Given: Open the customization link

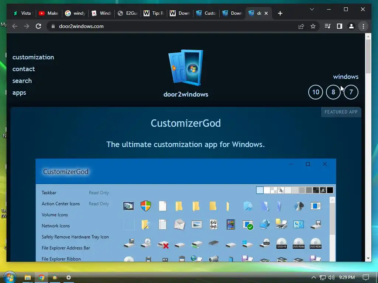Looking at the screenshot, I should [33, 57].
